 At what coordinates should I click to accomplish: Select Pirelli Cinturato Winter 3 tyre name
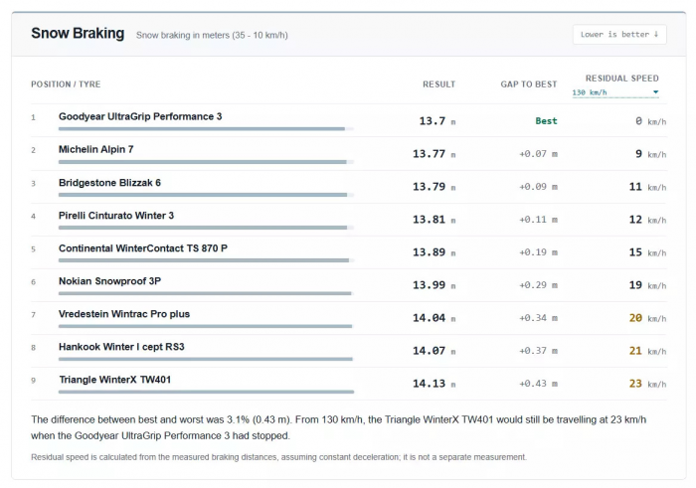[116, 215]
